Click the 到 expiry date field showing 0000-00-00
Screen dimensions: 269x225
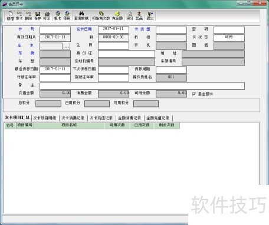(x=113, y=38)
